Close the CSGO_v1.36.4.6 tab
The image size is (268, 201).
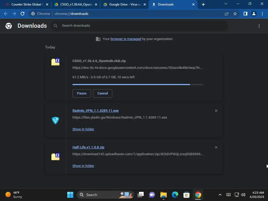(96, 4)
